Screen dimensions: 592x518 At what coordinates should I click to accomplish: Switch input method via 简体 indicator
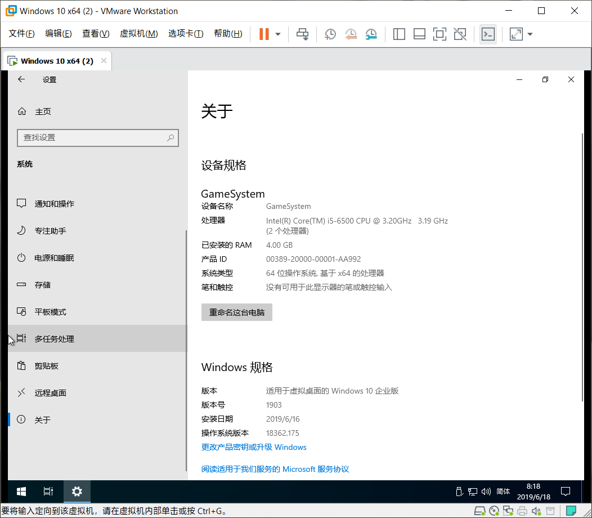tap(503, 492)
